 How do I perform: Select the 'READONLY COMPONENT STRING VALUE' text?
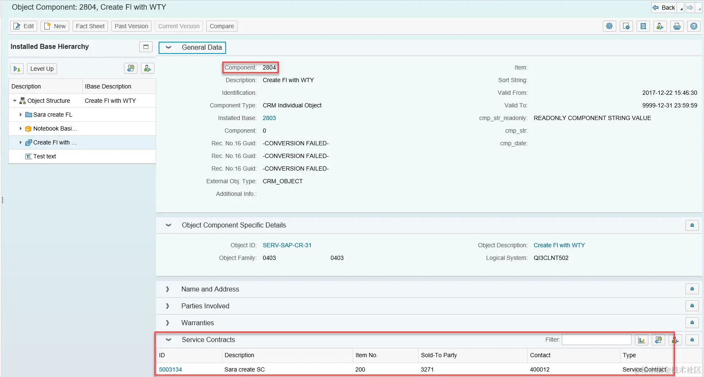pos(592,118)
